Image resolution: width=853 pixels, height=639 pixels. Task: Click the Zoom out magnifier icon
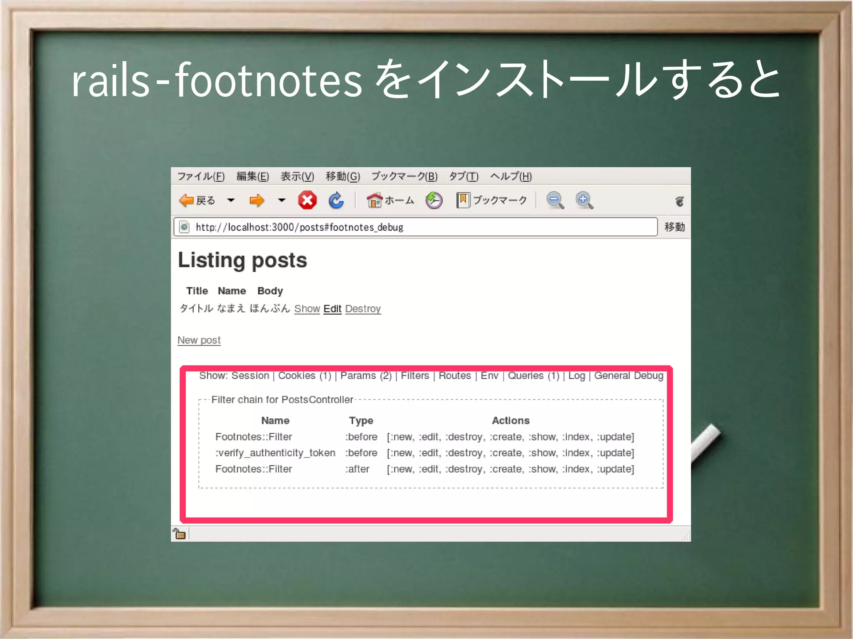(x=555, y=200)
